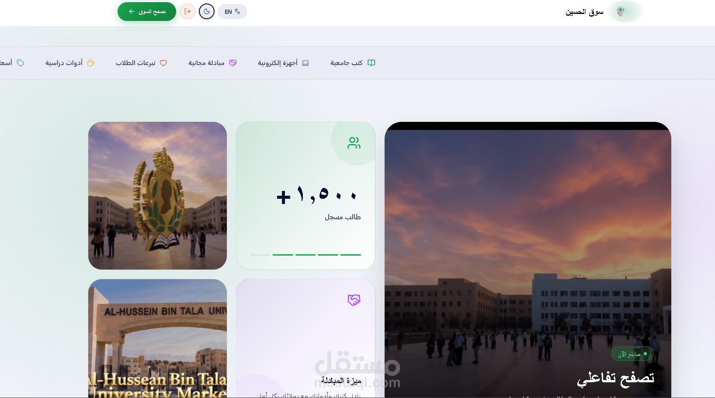
Task: Open the university emblem statue photo
Action: 157,196
